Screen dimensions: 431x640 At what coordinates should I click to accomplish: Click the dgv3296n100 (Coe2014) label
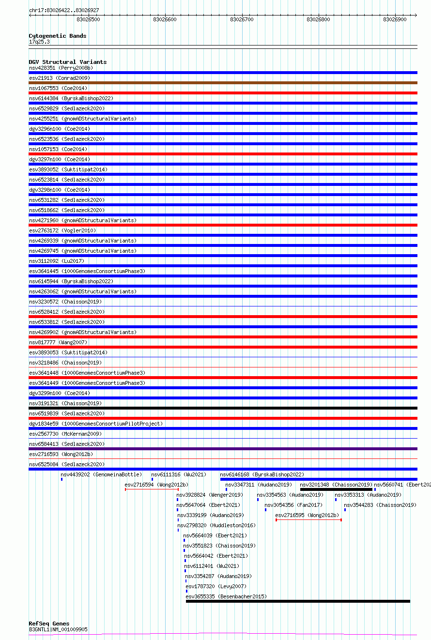tap(60, 129)
